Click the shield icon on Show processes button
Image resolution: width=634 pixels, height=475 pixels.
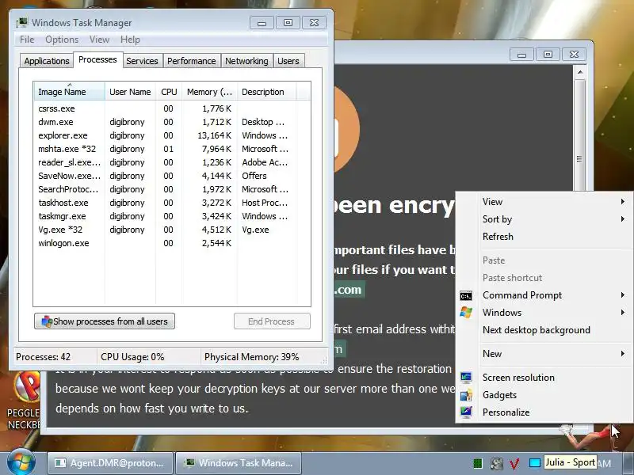pyautogui.click(x=47, y=321)
